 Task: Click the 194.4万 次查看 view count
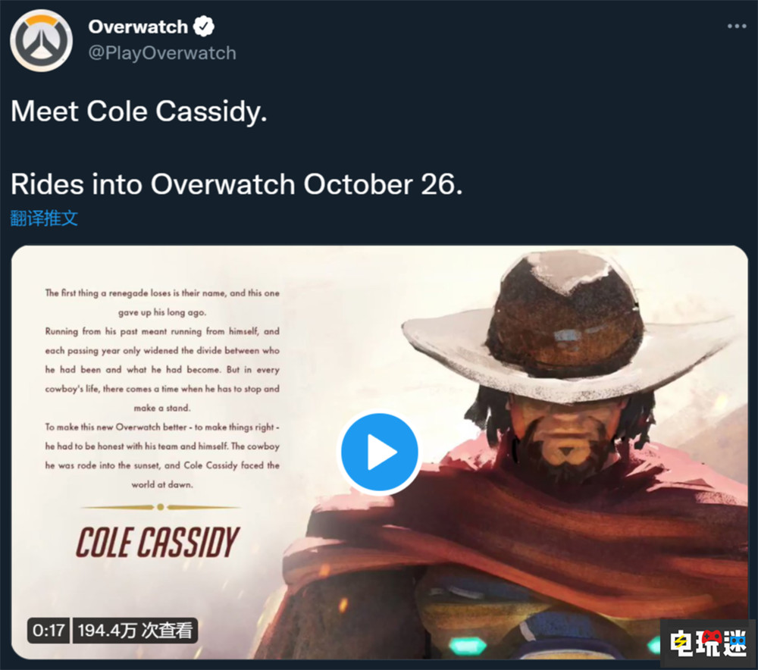click(135, 631)
